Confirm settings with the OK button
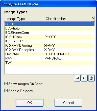 click(x=30, y=103)
